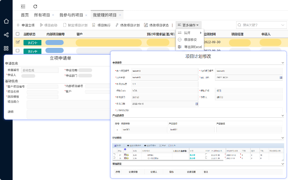
Task: Select 导出到Excel menu item
Action: (193, 47)
